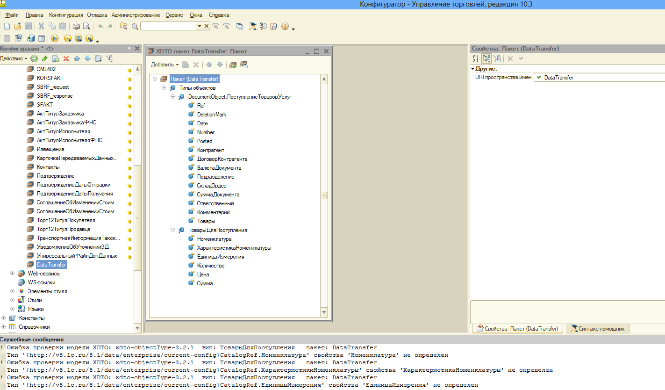Click the filter by subsystems funnel icon
This screenshot has height=390, width=665.
tap(109, 58)
